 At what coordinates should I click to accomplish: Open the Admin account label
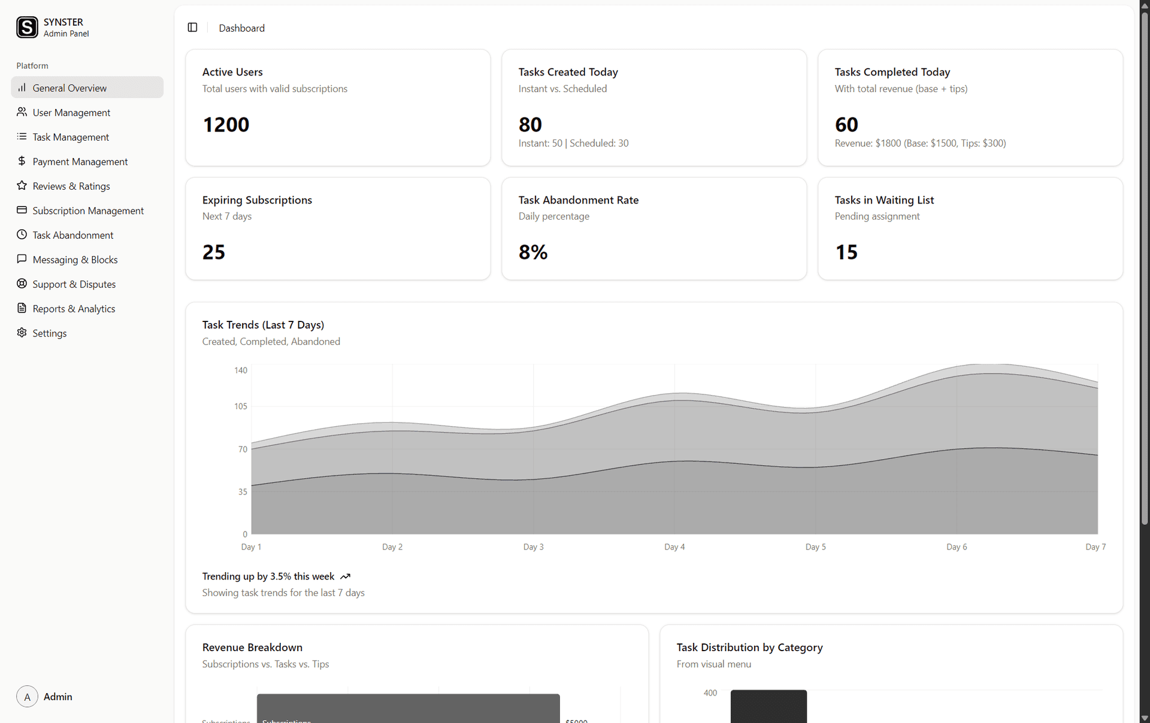(x=58, y=697)
